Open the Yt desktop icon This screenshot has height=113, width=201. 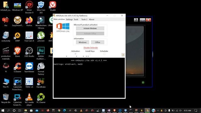(6, 68)
